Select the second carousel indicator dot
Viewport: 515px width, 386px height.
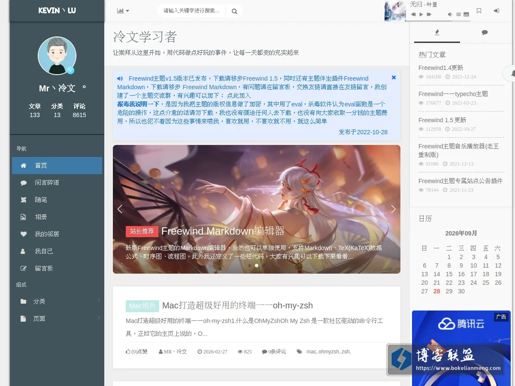tap(257, 265)
